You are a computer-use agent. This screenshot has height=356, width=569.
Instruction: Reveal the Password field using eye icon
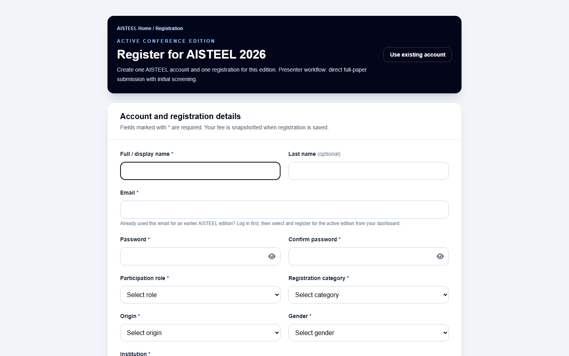pyautogui.click(x=272, y=256)
